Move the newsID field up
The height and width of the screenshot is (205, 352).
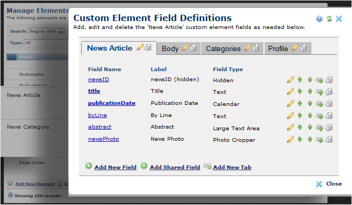click(x=300, y=80)
